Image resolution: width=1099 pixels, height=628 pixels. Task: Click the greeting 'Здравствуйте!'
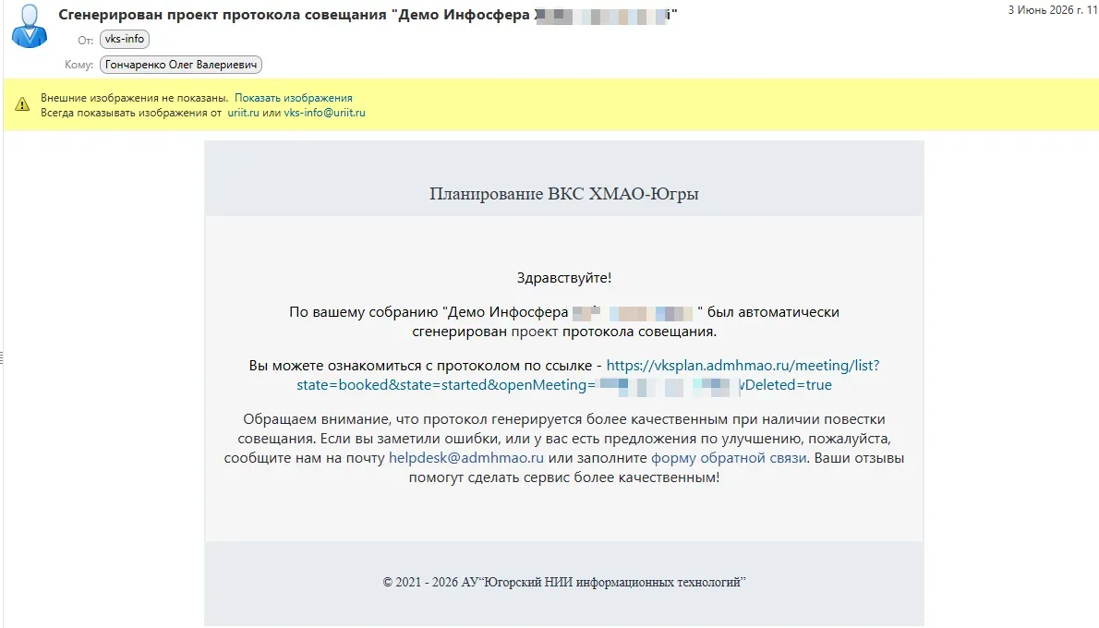(564, 278)
